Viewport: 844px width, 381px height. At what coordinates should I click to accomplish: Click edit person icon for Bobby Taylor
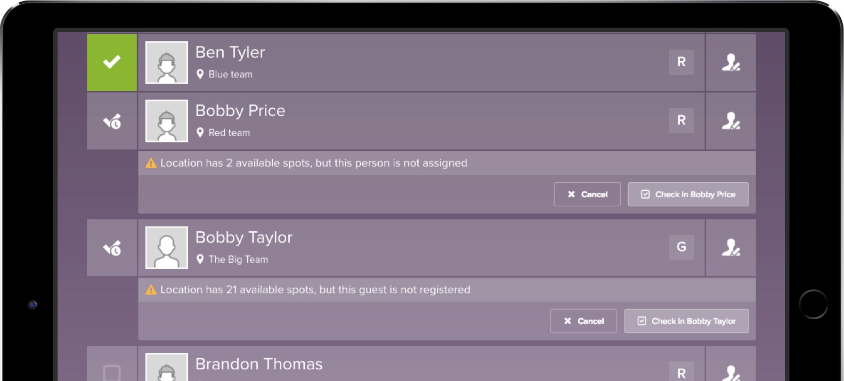(x=731, y=248)
